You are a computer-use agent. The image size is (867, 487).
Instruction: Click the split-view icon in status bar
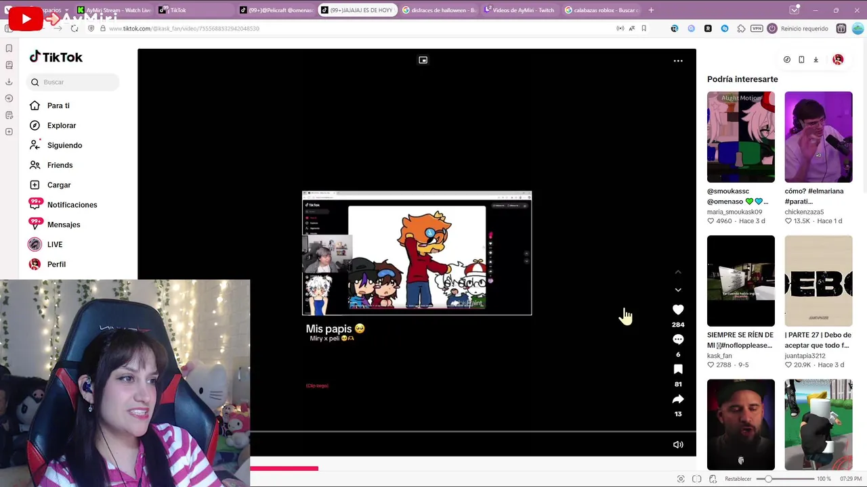pos(697,479)
